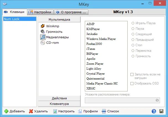Viewport: 168px width, 117px height.
Task: Switch to the Настройки tab
Action: point(40,12)
